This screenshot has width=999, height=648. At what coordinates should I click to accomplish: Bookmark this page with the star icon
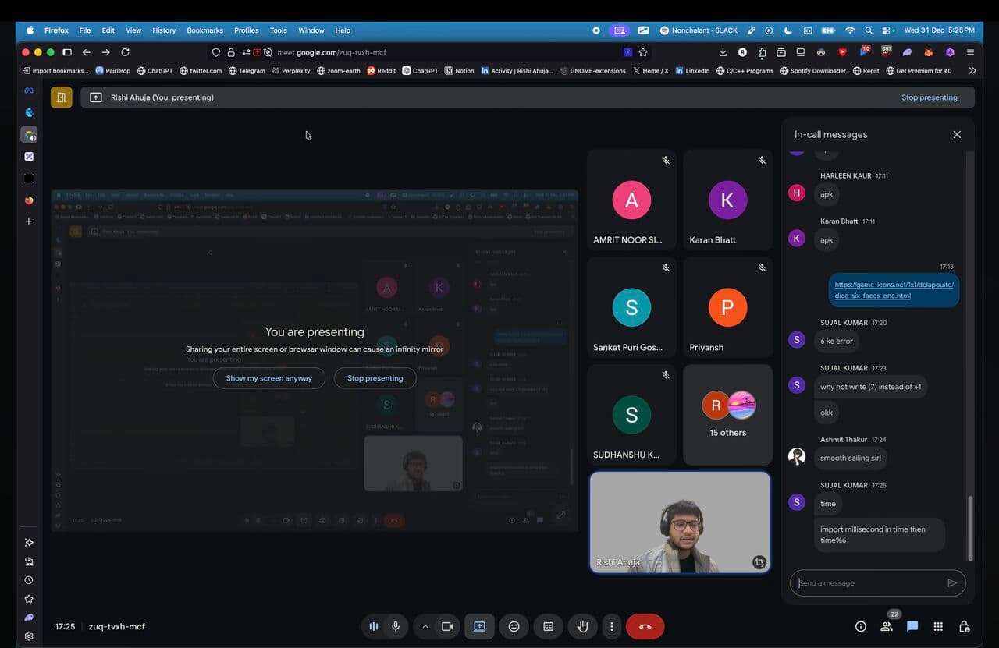(x=643, y=52)
